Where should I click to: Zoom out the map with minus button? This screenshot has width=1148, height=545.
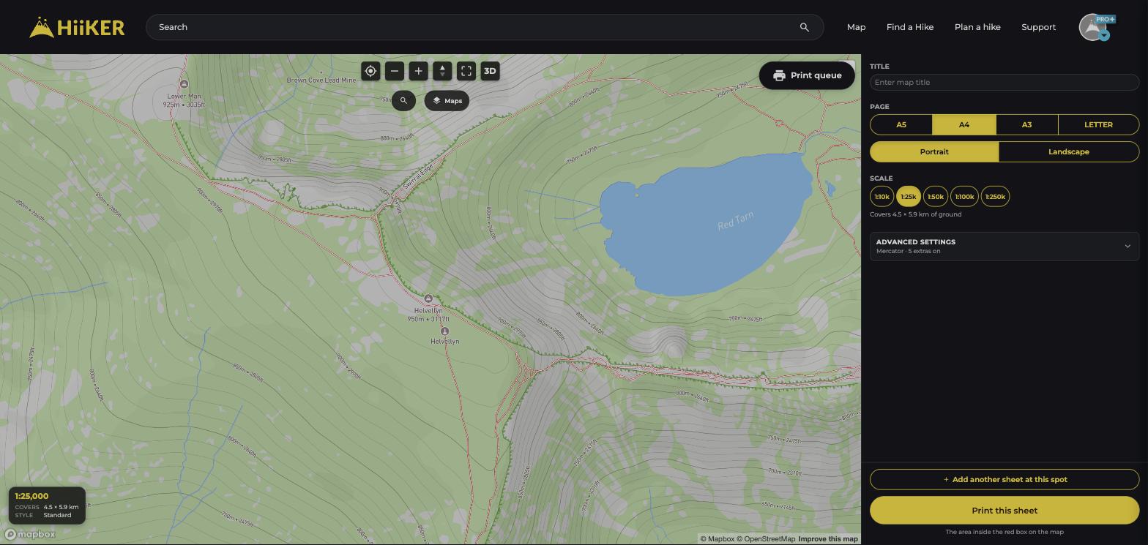[395, 71]
